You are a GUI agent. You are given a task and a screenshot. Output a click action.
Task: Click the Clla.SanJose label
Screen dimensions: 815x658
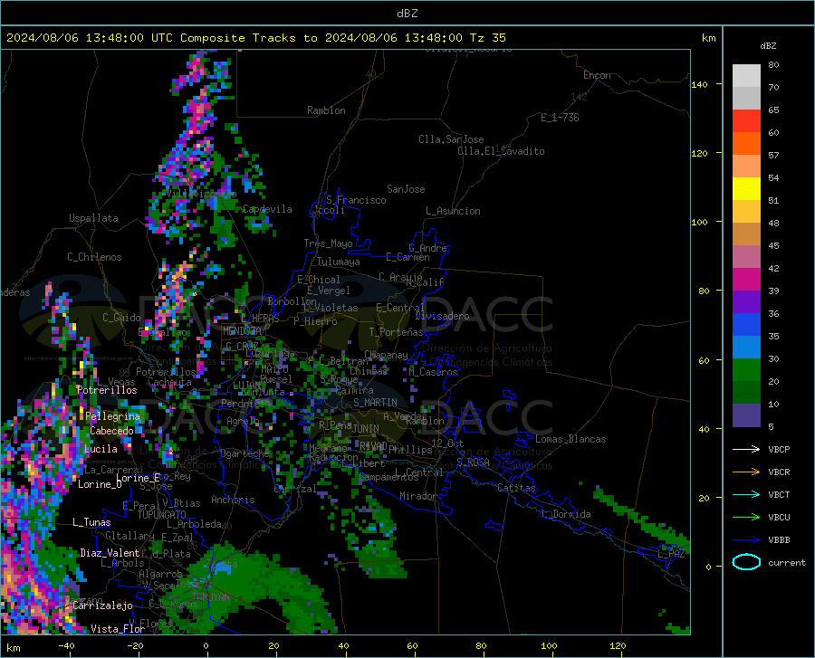(x=451, y=139)
